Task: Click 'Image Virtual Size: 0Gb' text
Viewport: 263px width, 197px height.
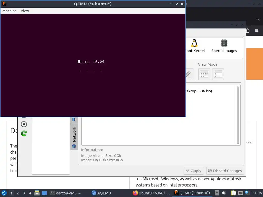Action: [x=101, y=156]
